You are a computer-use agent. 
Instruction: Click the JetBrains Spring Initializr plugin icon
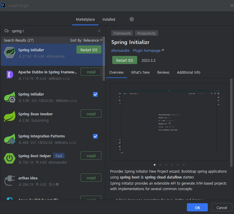(10, 97)
